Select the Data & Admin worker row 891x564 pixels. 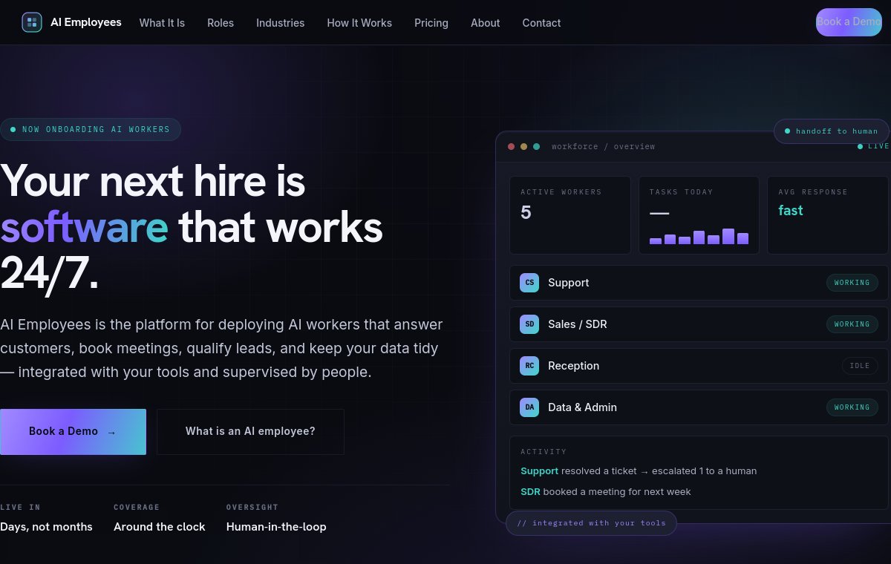(699, 407)
